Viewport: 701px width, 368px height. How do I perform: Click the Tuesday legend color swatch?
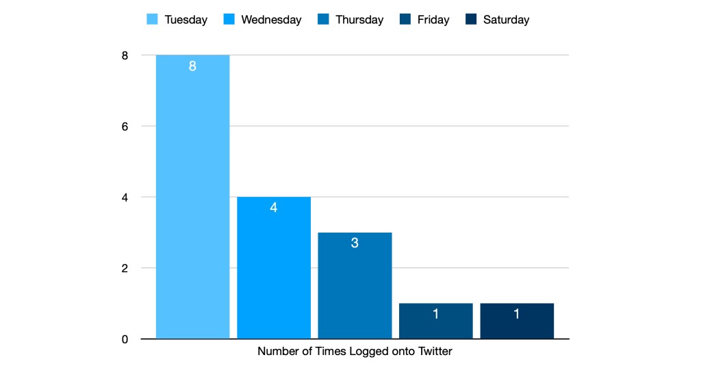153,19
